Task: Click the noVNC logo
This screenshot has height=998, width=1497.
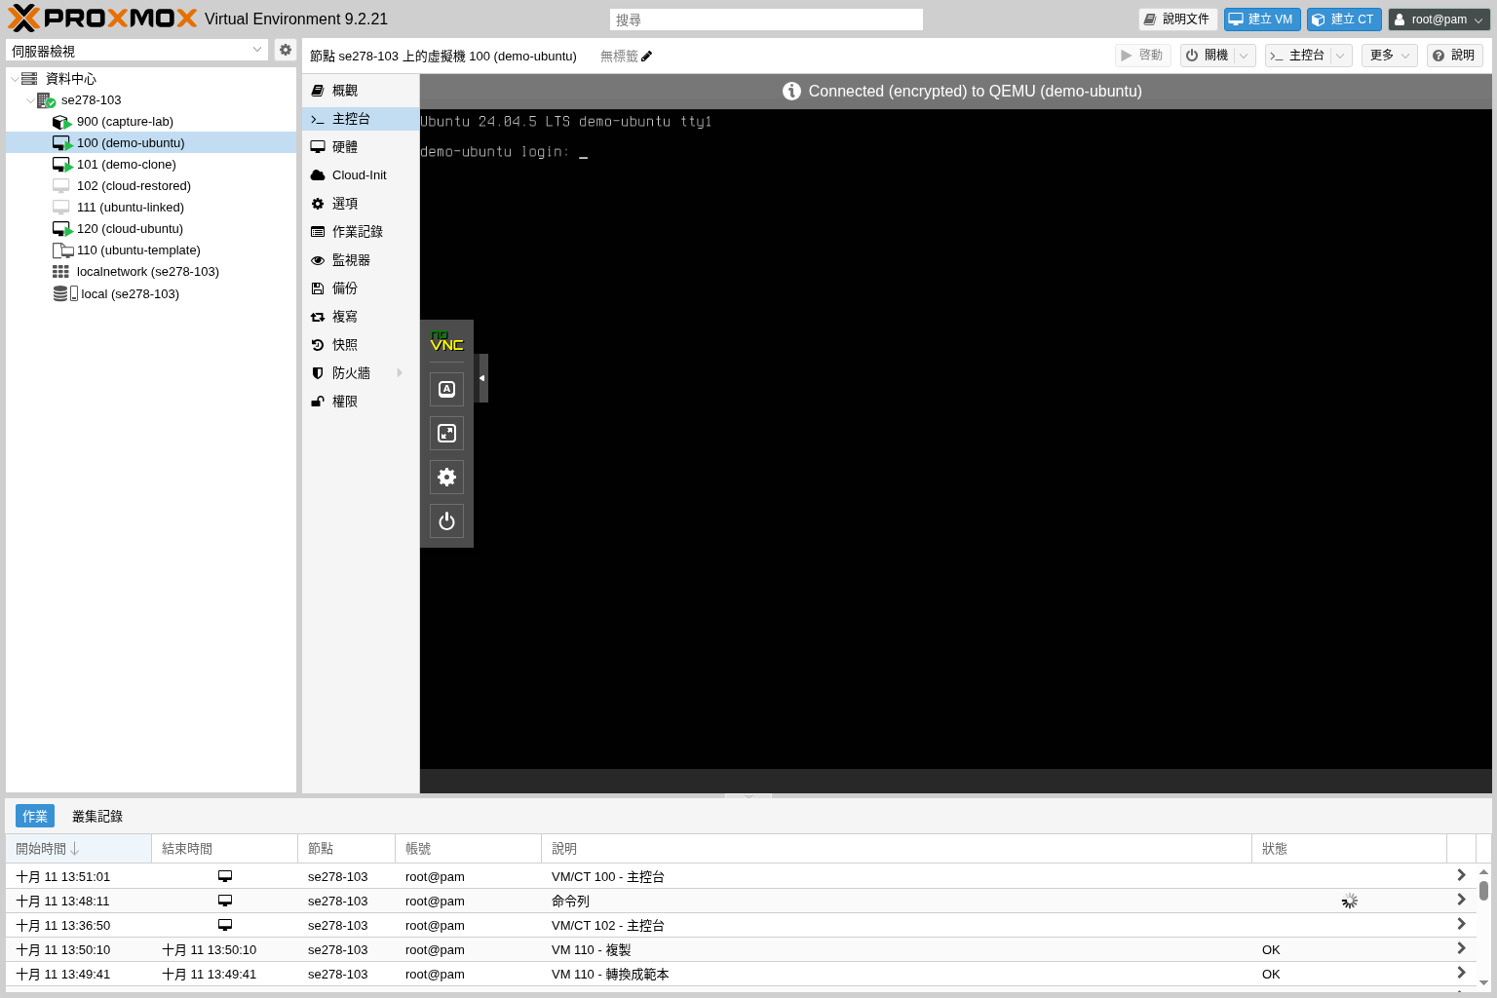Action: pyautogui.click(x=446, y=341)
